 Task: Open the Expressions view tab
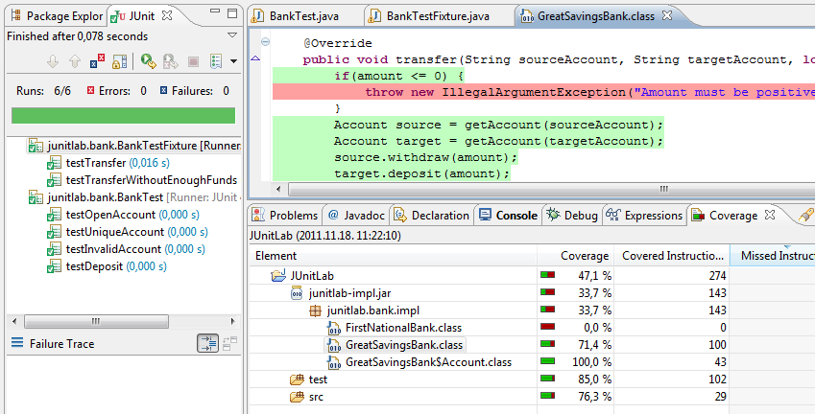tap(644, 216)
